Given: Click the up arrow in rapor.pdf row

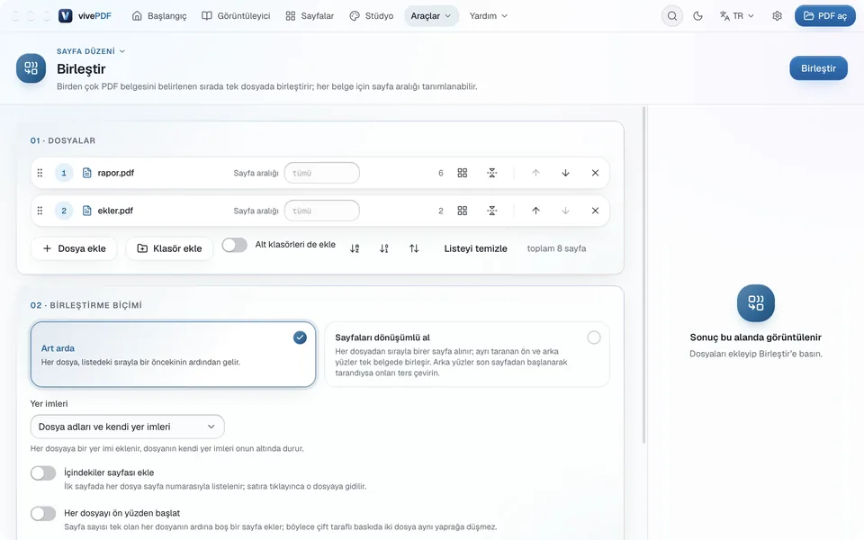Looking at the screenshot, I should 535,173.
